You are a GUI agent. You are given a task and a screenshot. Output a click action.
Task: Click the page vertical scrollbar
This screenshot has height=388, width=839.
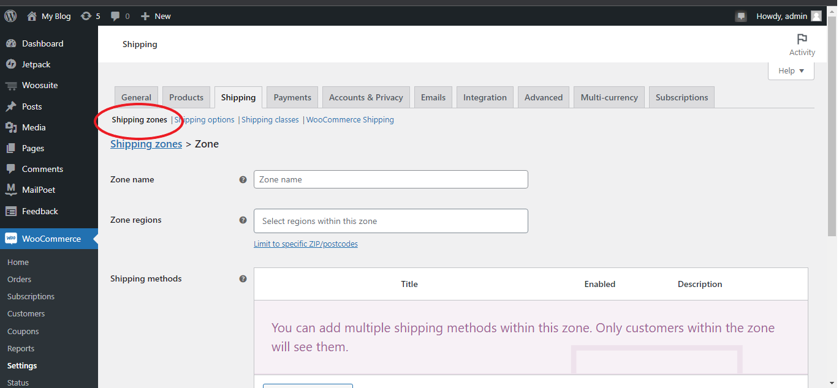[x=832, y=132]
